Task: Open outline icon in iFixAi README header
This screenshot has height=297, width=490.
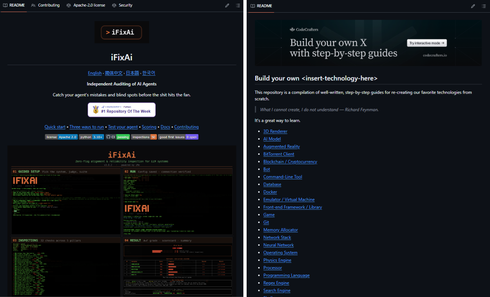Action: point(238,5)
